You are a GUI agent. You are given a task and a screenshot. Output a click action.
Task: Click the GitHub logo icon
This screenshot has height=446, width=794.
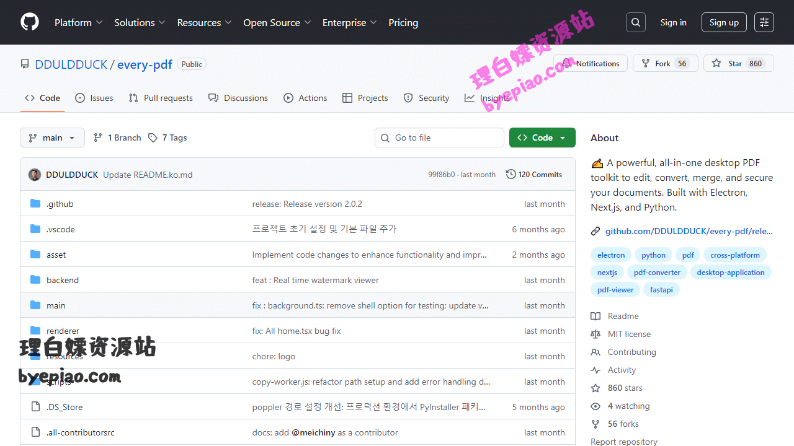[30, 22]
